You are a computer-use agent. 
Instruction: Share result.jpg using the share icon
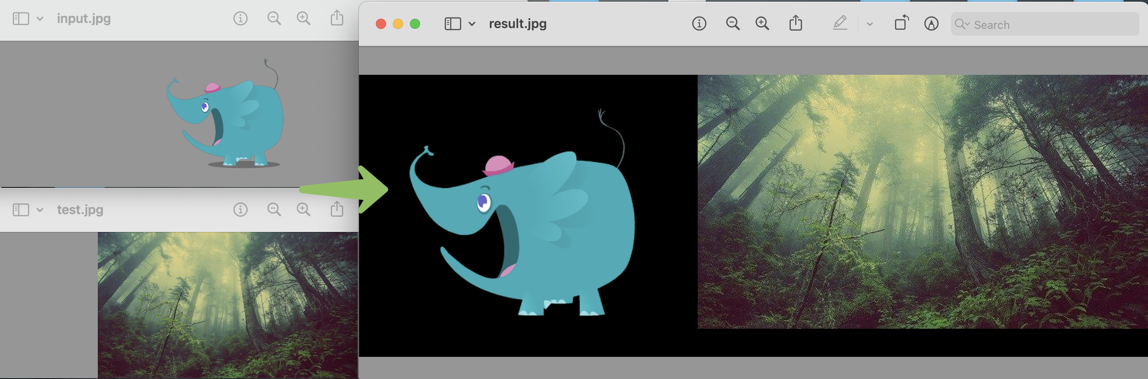pos(796,23)
